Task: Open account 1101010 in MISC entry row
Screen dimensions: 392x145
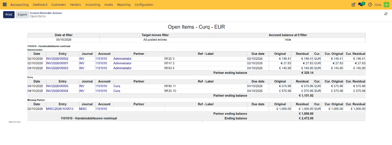Action: (101, 109)
